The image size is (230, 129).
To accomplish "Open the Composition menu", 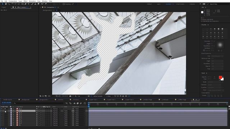I will pos(13,1).
